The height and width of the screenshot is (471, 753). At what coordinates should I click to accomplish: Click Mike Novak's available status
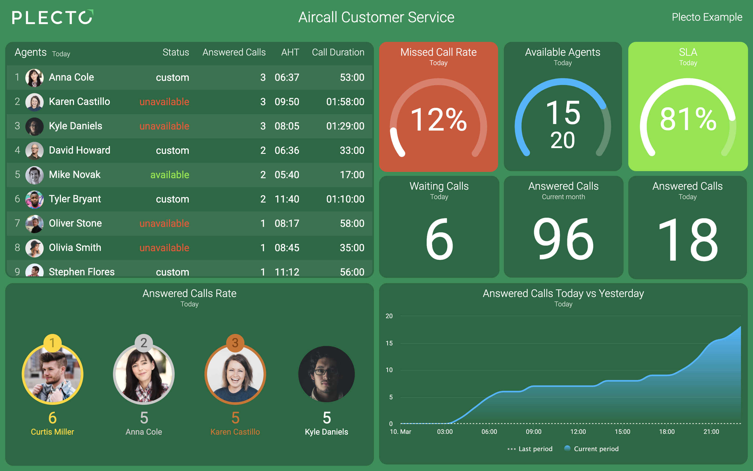click(170, 175)
